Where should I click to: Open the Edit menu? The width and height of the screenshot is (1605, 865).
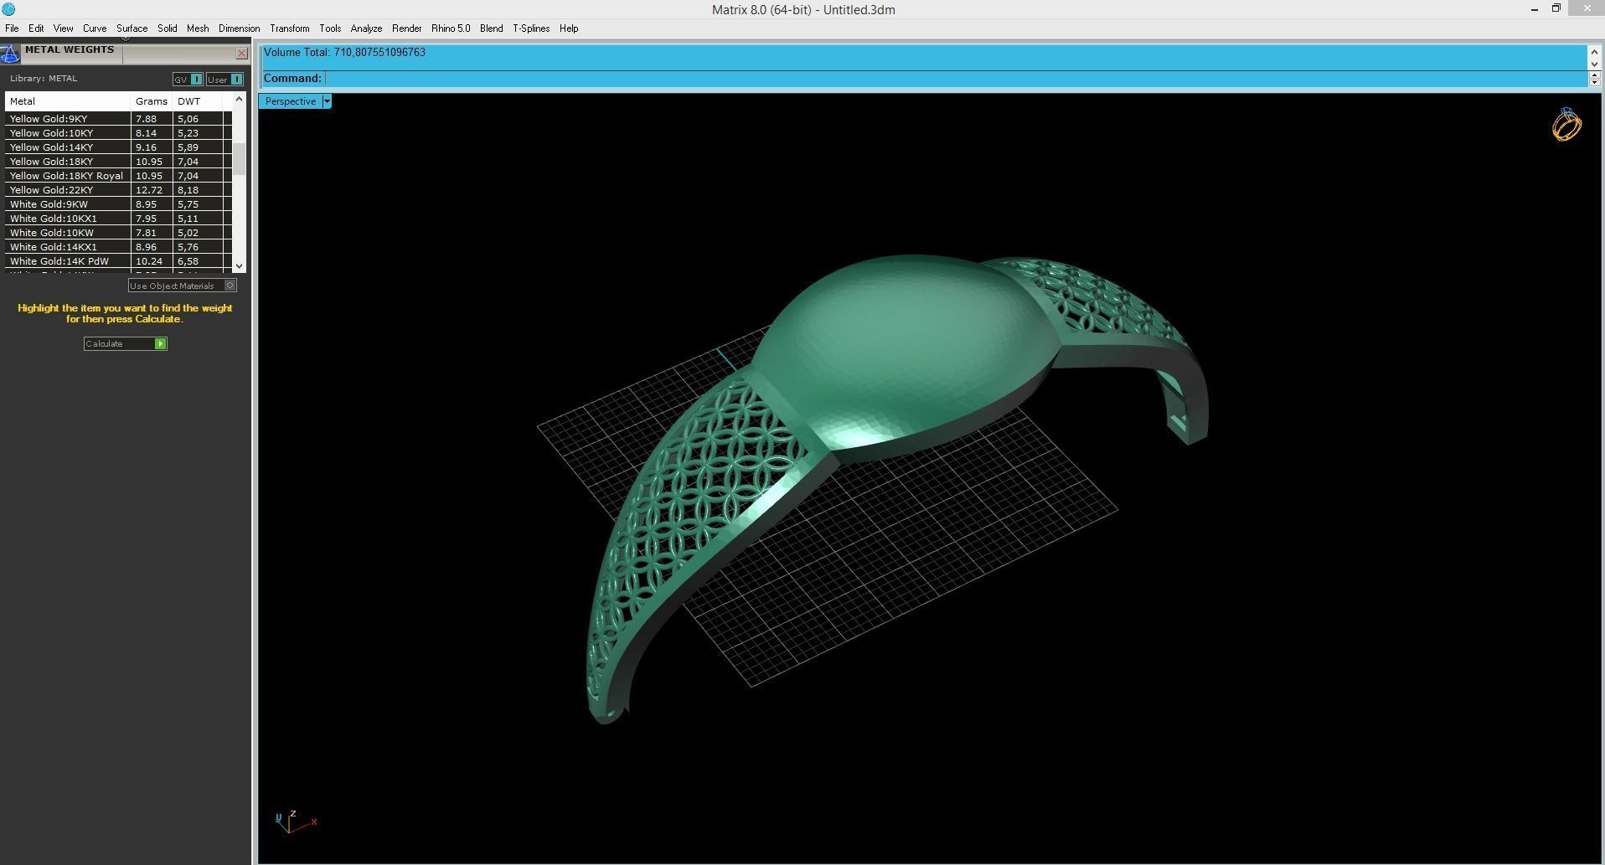[x=36, y=28]
